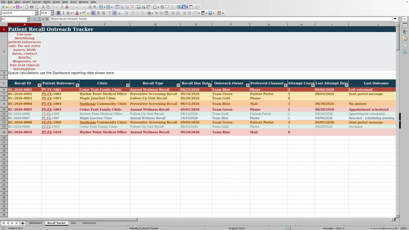Open the Sheet menu
This screenshot has height=230, width=409.
(x=56, y=2)
